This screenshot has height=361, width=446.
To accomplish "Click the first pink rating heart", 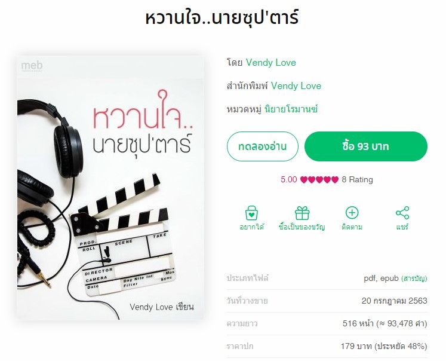I will (x=304, y=180).
